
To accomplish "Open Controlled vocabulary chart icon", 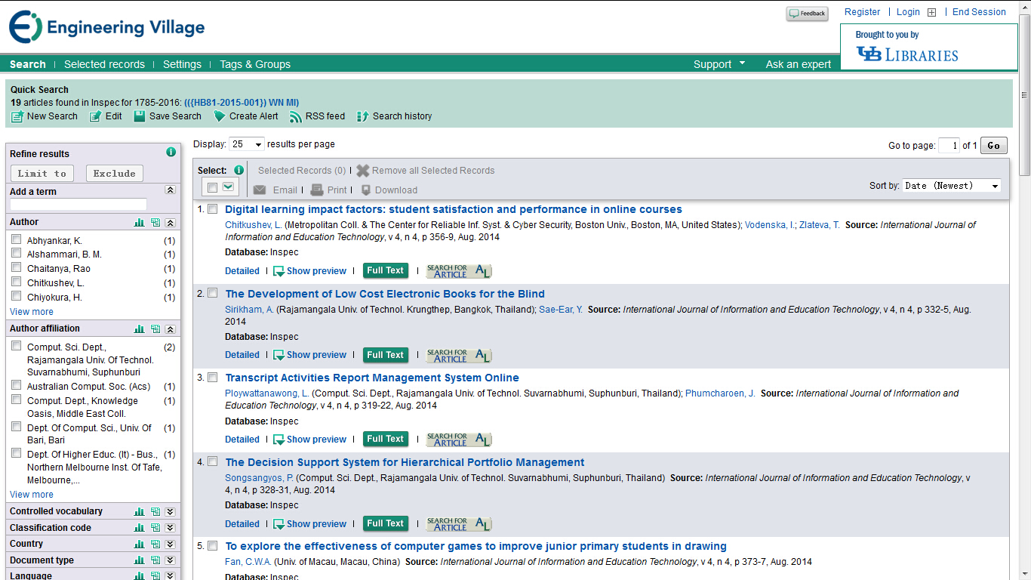I will coord(139,512).
